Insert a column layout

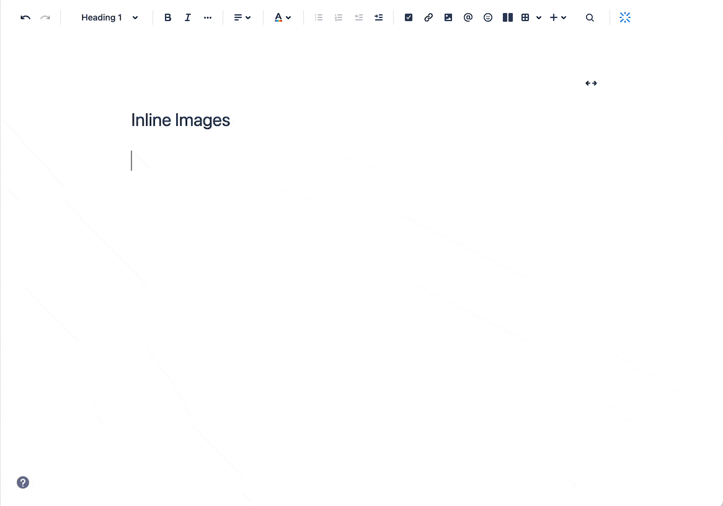tap(508, 17)
